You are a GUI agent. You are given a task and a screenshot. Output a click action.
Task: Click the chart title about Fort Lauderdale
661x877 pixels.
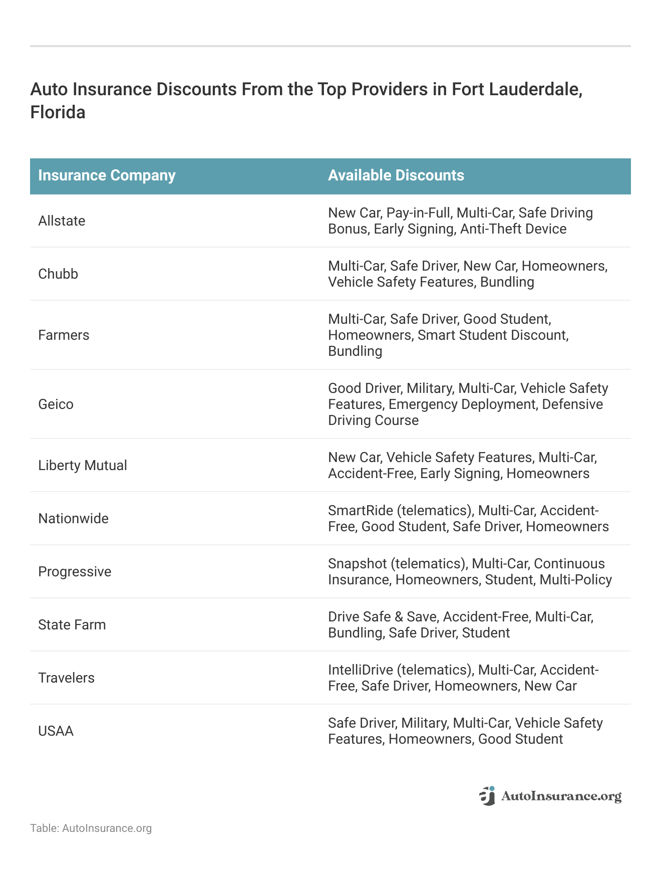(x=306, y=101)
